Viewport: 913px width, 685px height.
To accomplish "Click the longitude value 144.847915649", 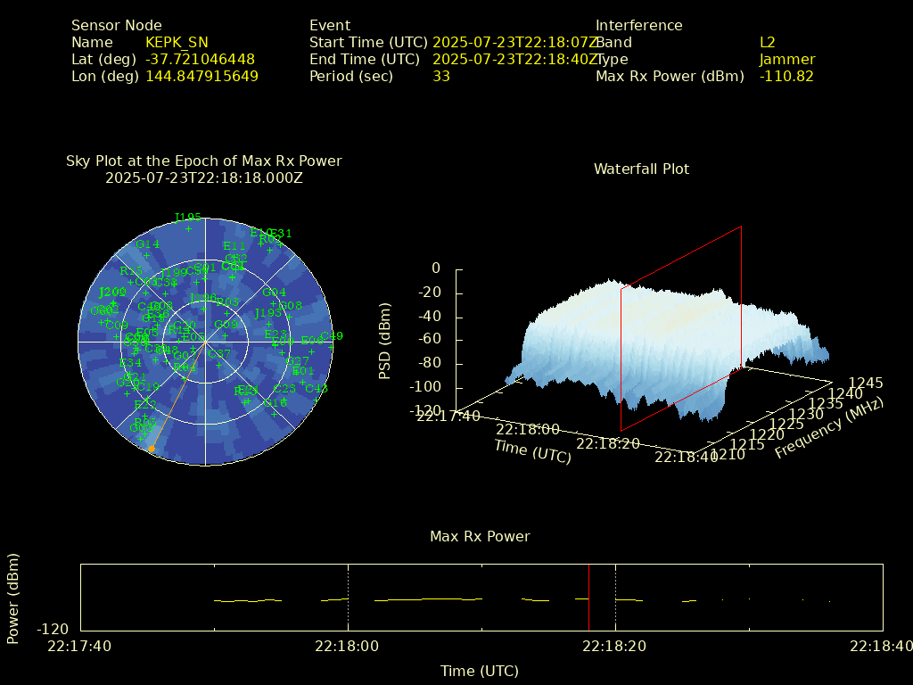I will click(x=202, y=77).
